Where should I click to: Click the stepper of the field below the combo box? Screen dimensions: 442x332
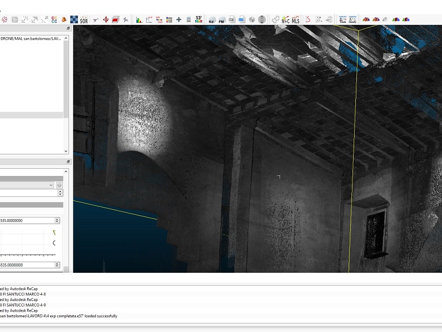[x=60, y=193]
